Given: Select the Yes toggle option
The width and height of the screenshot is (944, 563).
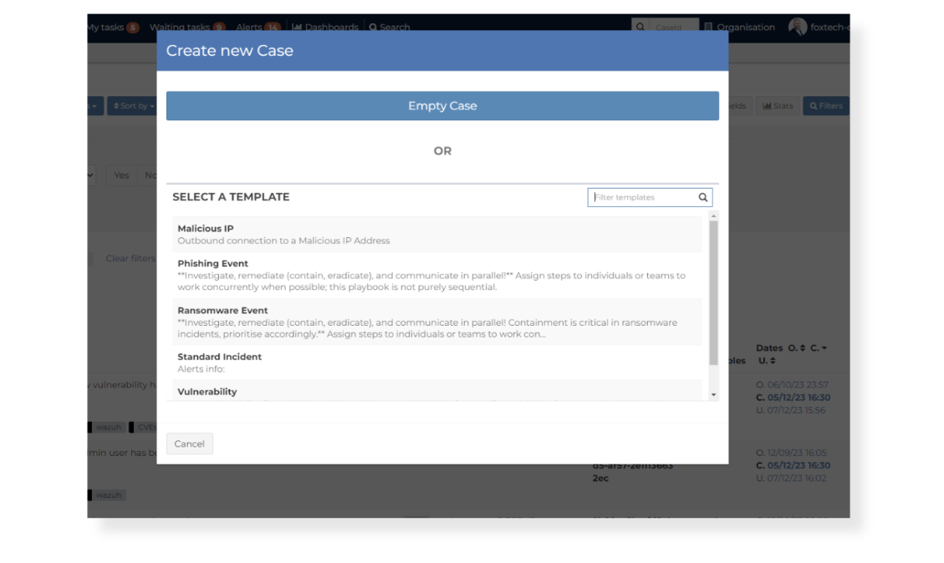Looking at the screenshot, I should pyautogui.click(x=122, y=175).
